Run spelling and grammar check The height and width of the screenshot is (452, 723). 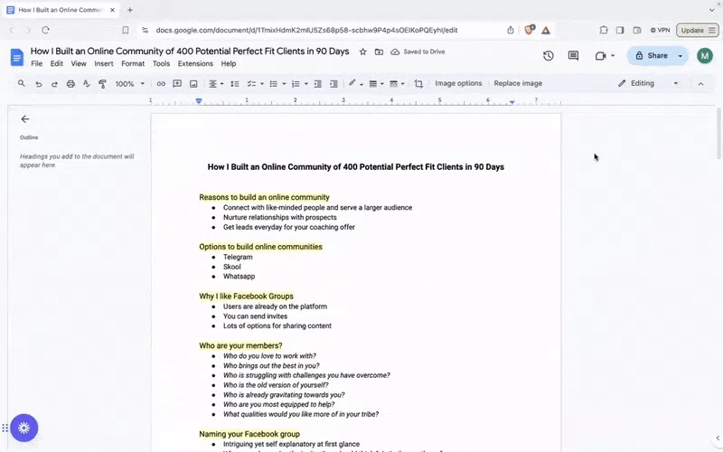point(86,84)
